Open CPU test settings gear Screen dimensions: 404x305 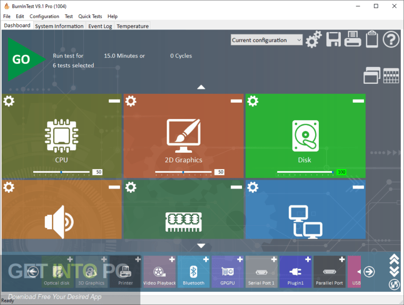[9, 101]
